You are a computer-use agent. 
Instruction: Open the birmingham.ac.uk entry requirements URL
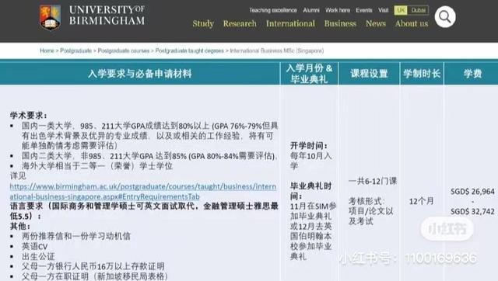tap(143, 192)
